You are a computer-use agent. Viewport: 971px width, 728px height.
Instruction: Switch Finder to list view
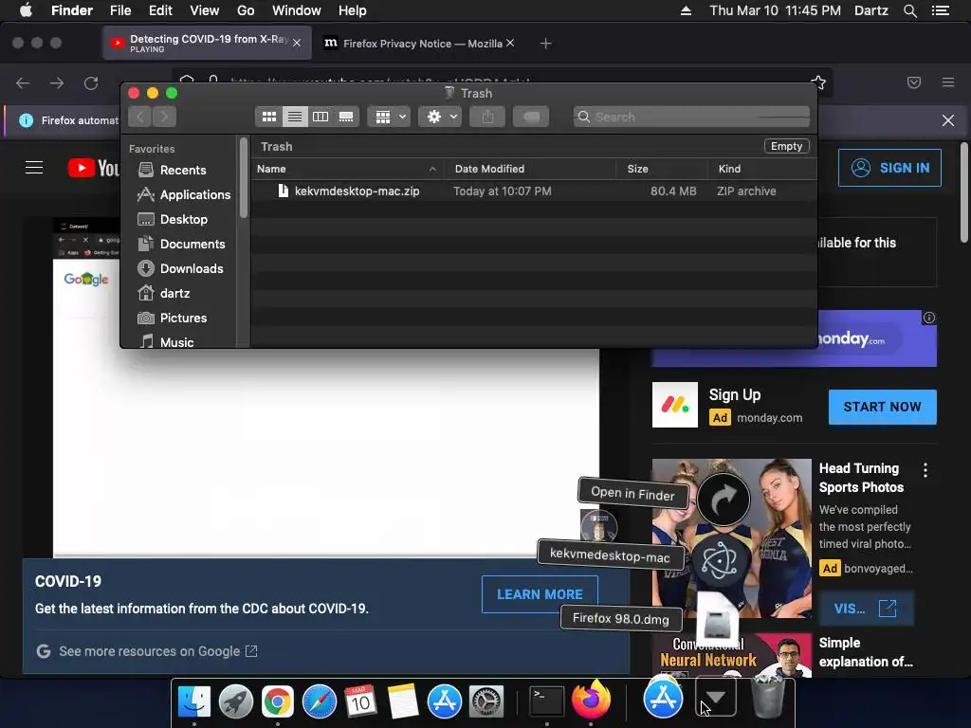tap(295, 117)
